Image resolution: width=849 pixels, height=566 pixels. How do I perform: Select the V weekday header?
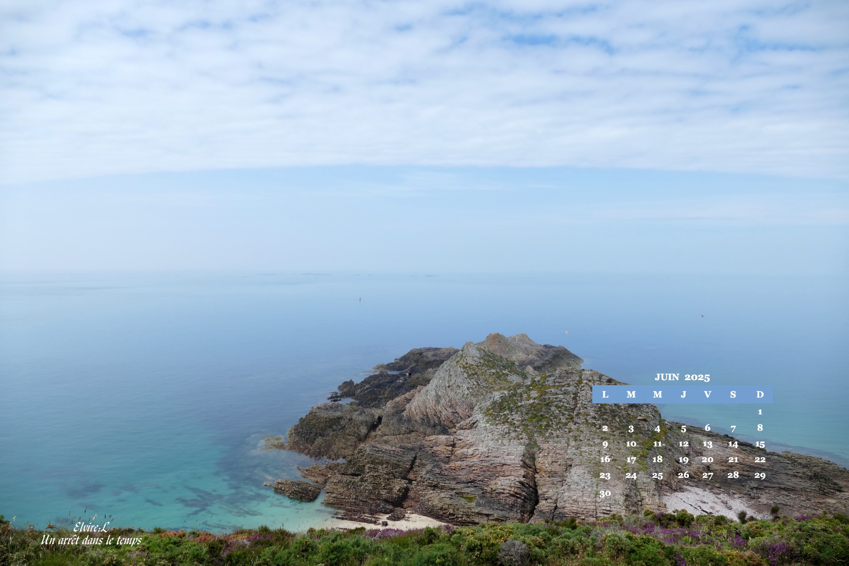[707, 394]
